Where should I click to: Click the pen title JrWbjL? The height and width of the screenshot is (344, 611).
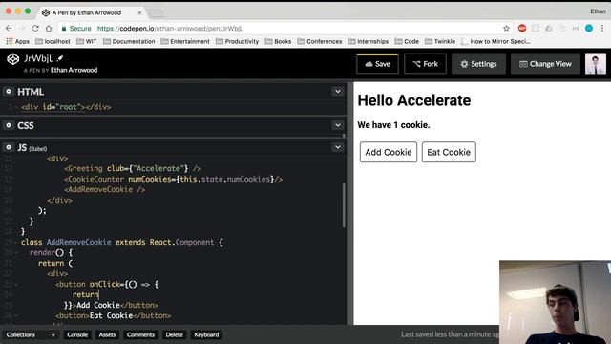38,58
